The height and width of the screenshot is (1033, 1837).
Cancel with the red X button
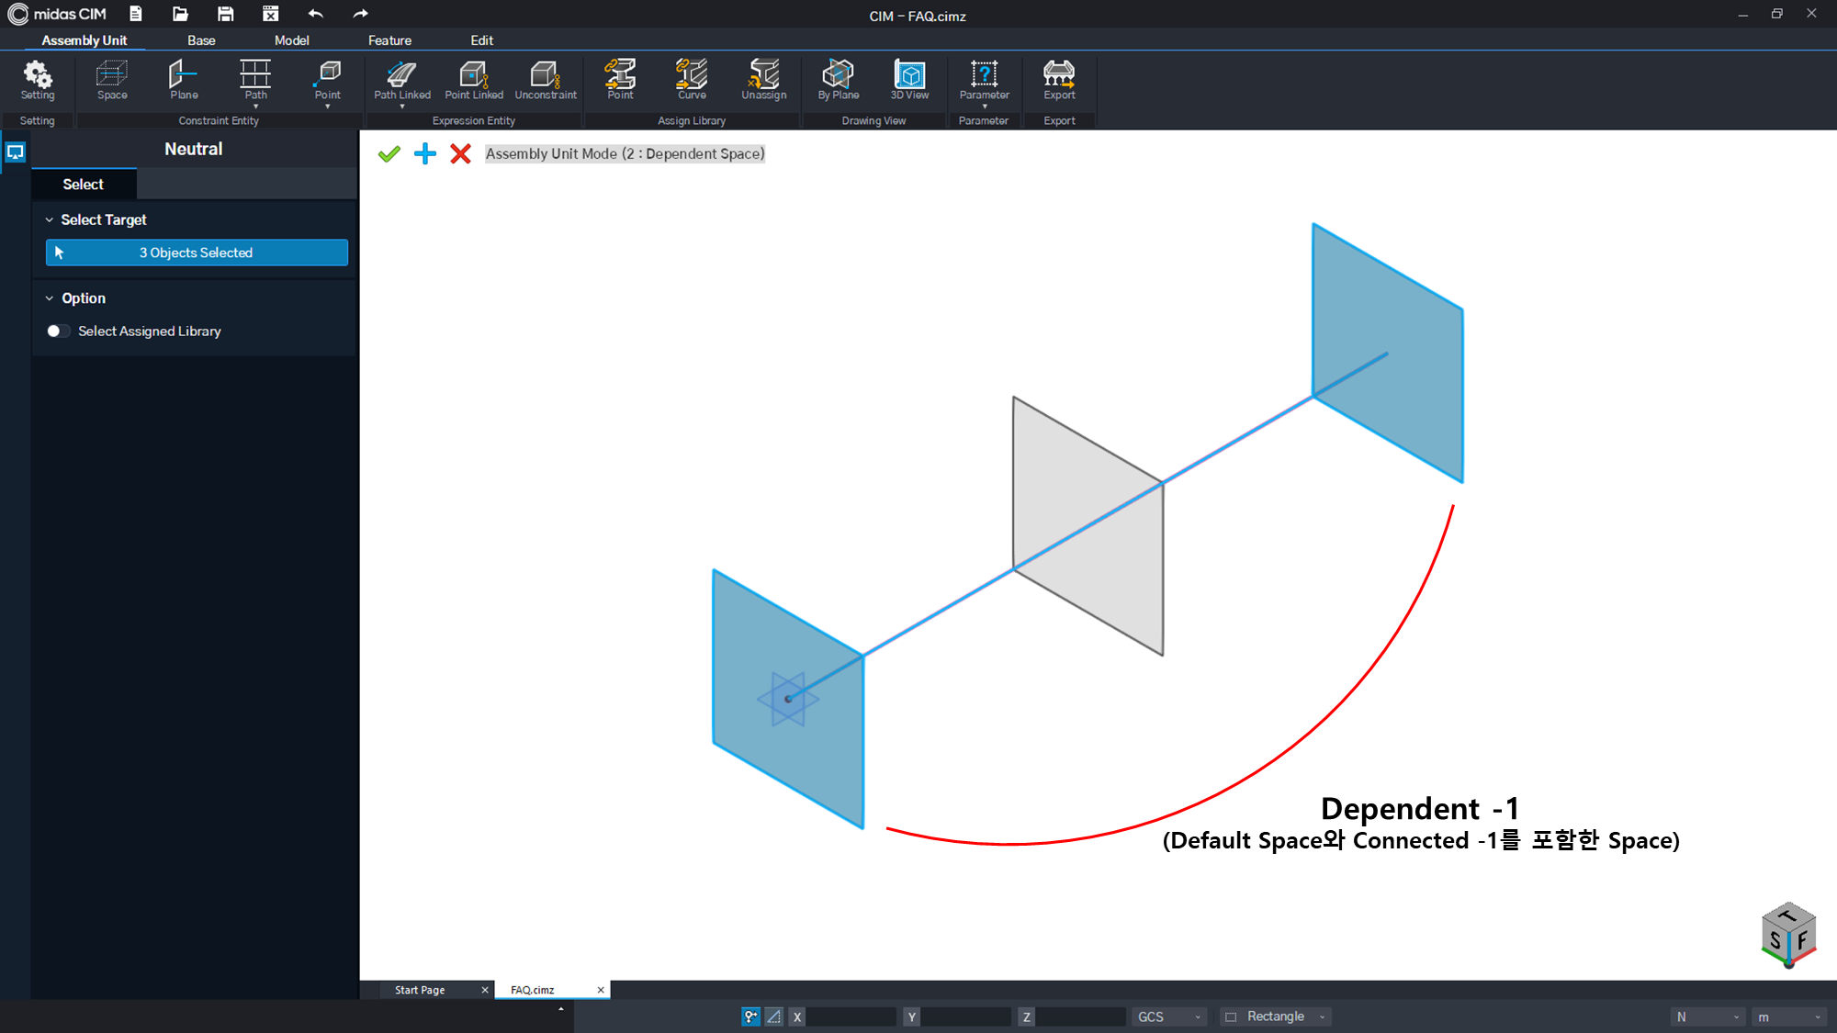(461, 154)
